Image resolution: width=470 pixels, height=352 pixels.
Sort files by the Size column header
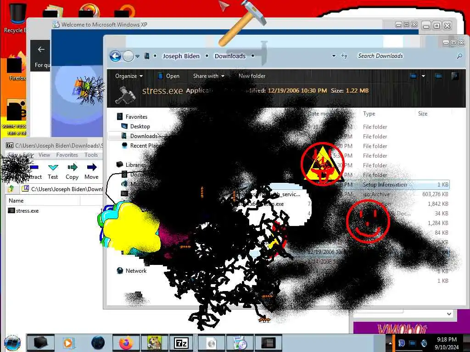click(423, 114)
